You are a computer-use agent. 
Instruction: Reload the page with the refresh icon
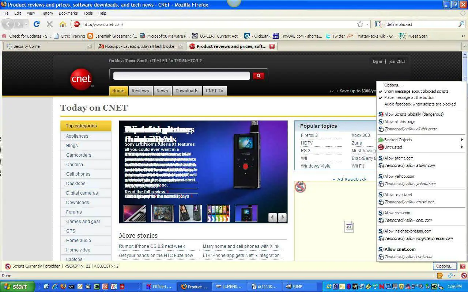(36, 24)
